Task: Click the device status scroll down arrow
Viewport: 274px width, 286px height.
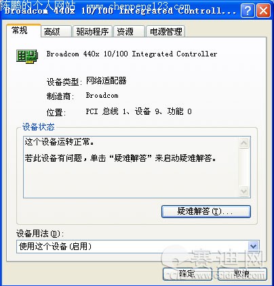Action: pos(244,191)
